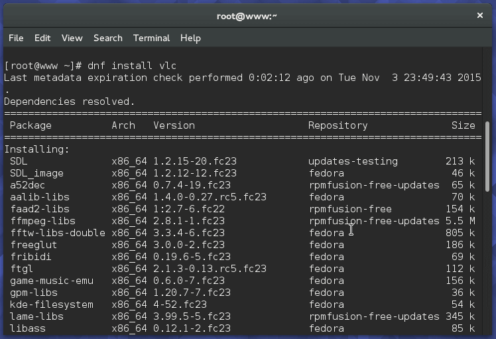Screen dimensions: 496x339
Task: Click version '1.2.12-12.fc23'
Action: [x=195, y=173]
